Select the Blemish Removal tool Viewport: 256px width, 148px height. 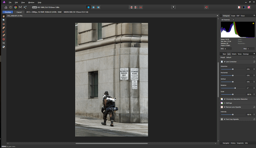4,28
